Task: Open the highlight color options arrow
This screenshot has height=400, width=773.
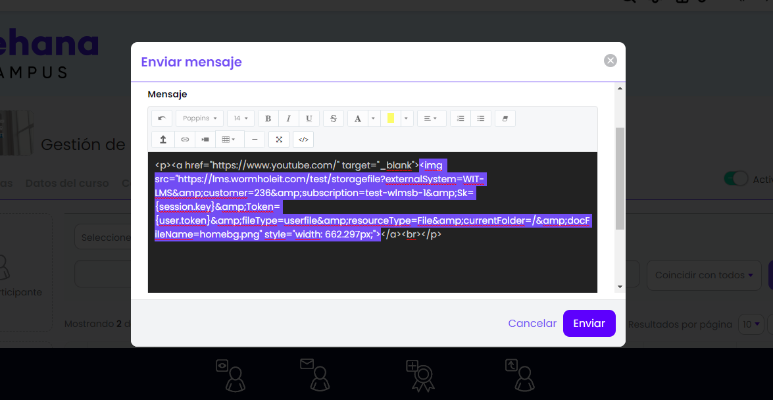Action: tap(406, 118)
